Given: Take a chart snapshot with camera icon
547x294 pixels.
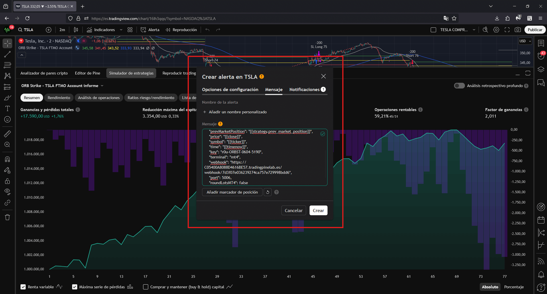Looking at the screenshot, I should (518, 30).
